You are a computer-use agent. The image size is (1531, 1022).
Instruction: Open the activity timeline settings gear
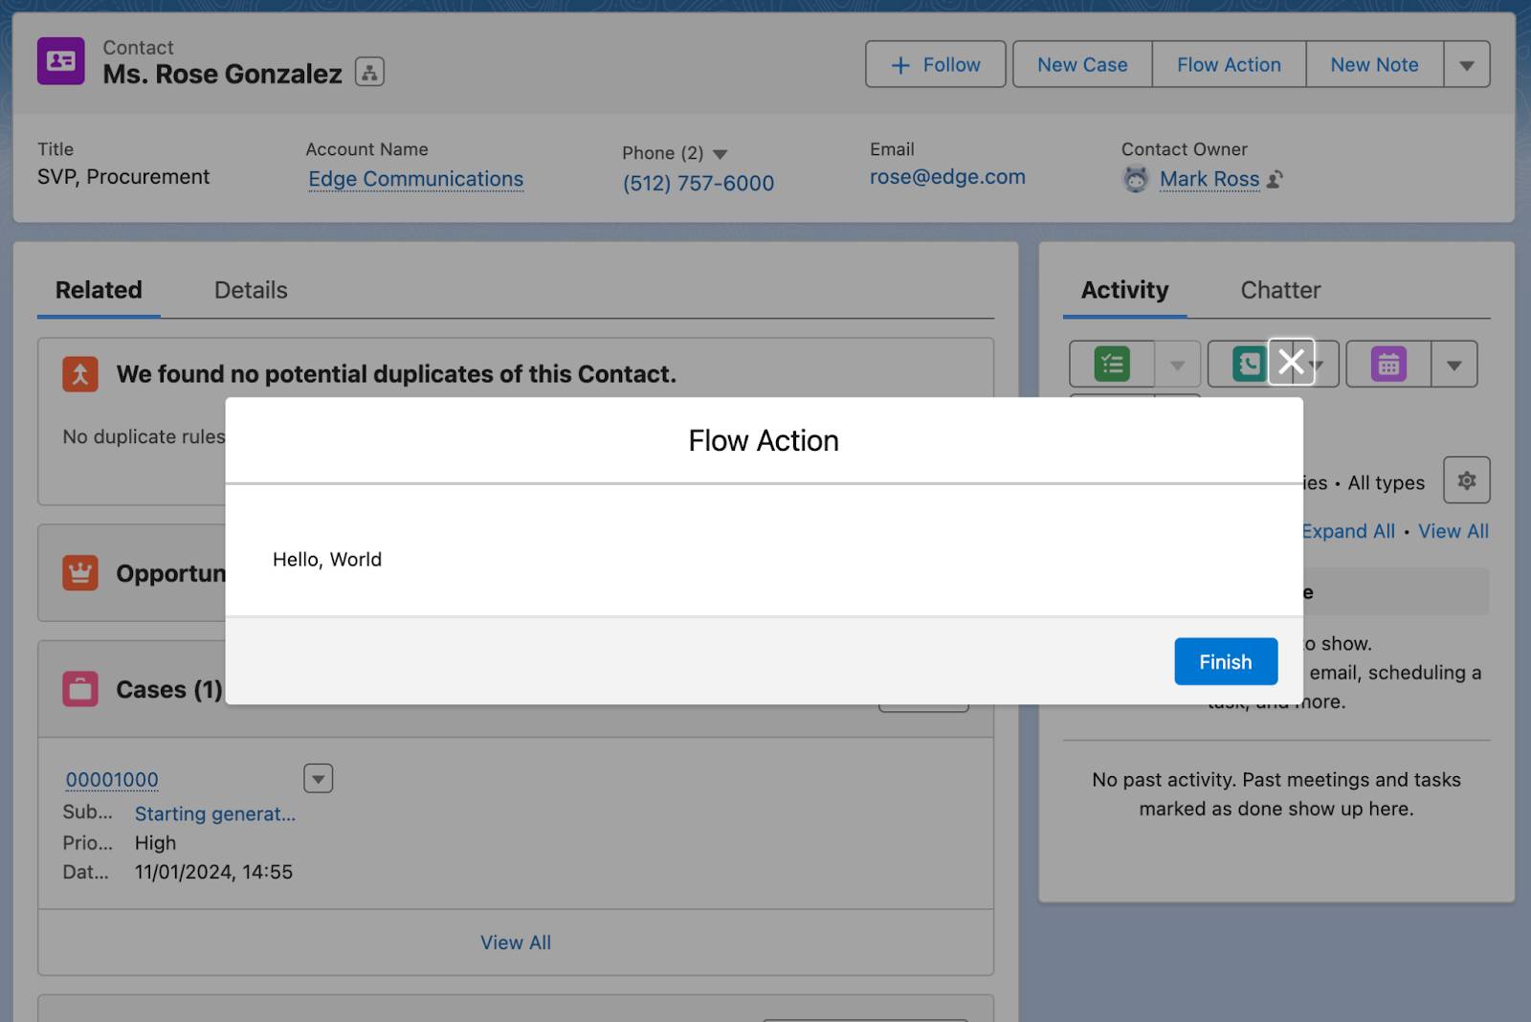point(1467,480)
